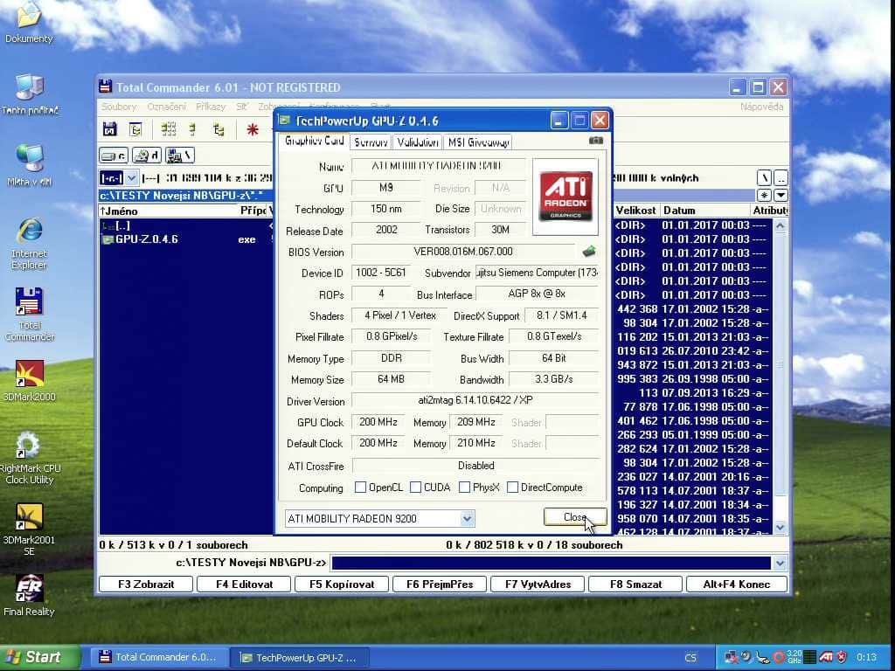The image size is (895, 671).
Task: Click the F7 VytvAdres button
Action: click(x=538, y=585)
